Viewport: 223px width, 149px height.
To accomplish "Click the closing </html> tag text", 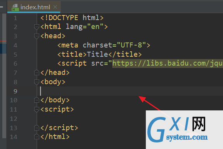I will (55, 137).
